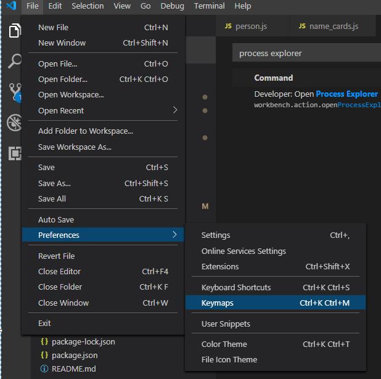Choose File Icon Theme from submenu
This screenshot has width=381, height=379.
276,360
